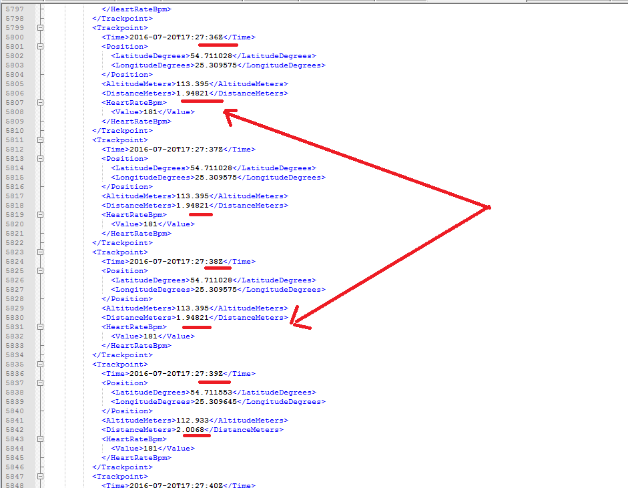Collapse the Position fold at line 5801
This screenshot has height=488, width=628.
coord(40,47)
